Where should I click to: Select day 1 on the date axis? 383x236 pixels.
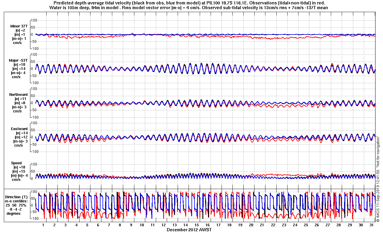point(43,225)
